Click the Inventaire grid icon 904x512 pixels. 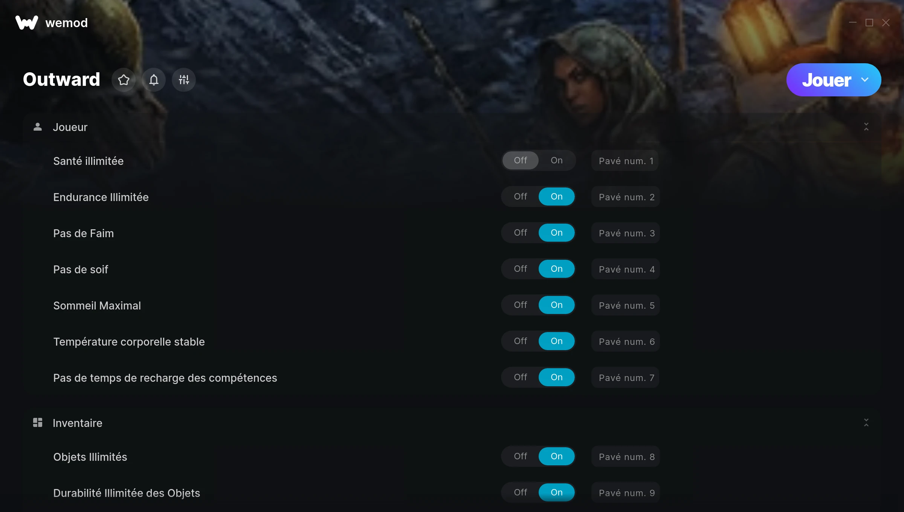[38, 422]
